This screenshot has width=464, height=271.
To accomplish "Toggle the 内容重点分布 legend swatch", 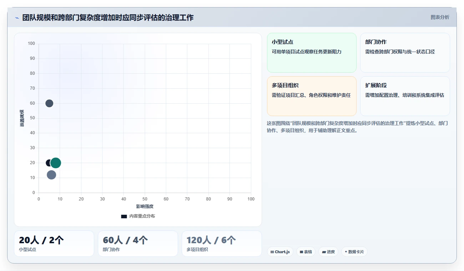I will click(124, 216).
